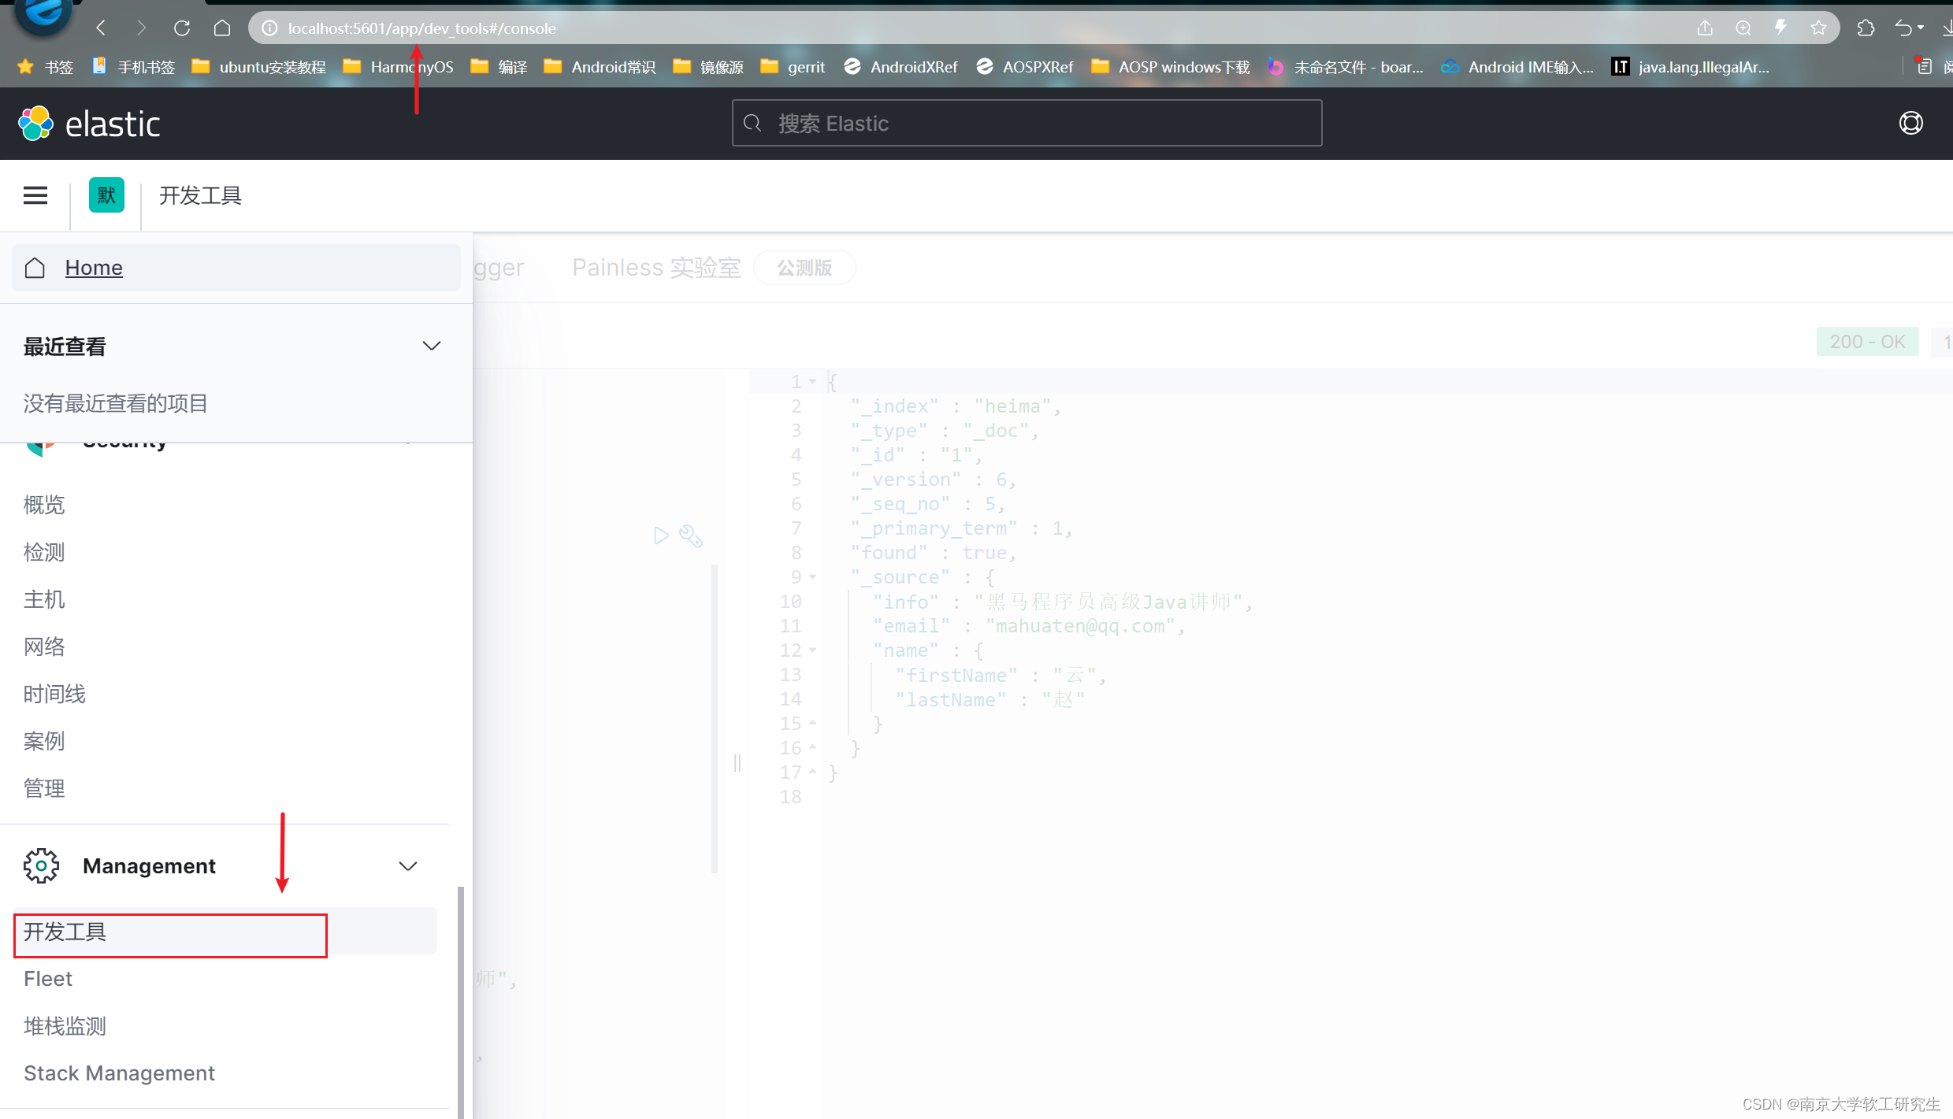1953x1119 pixels.
Task: Open the wrench request options icon
Action: (x=691, y=536)
